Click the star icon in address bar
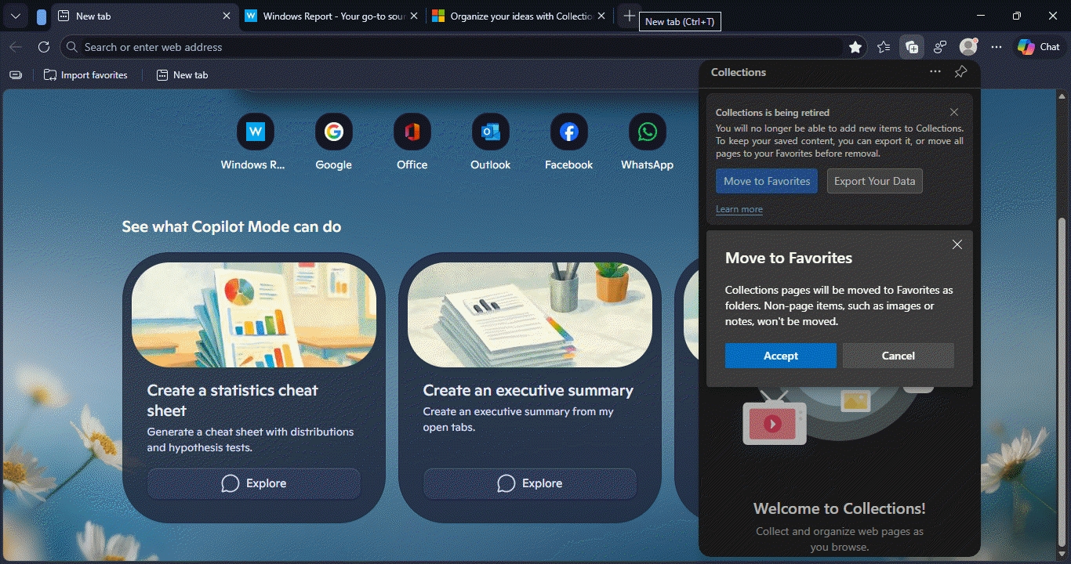Viewport: 1071px width, 564px height. 855,47
